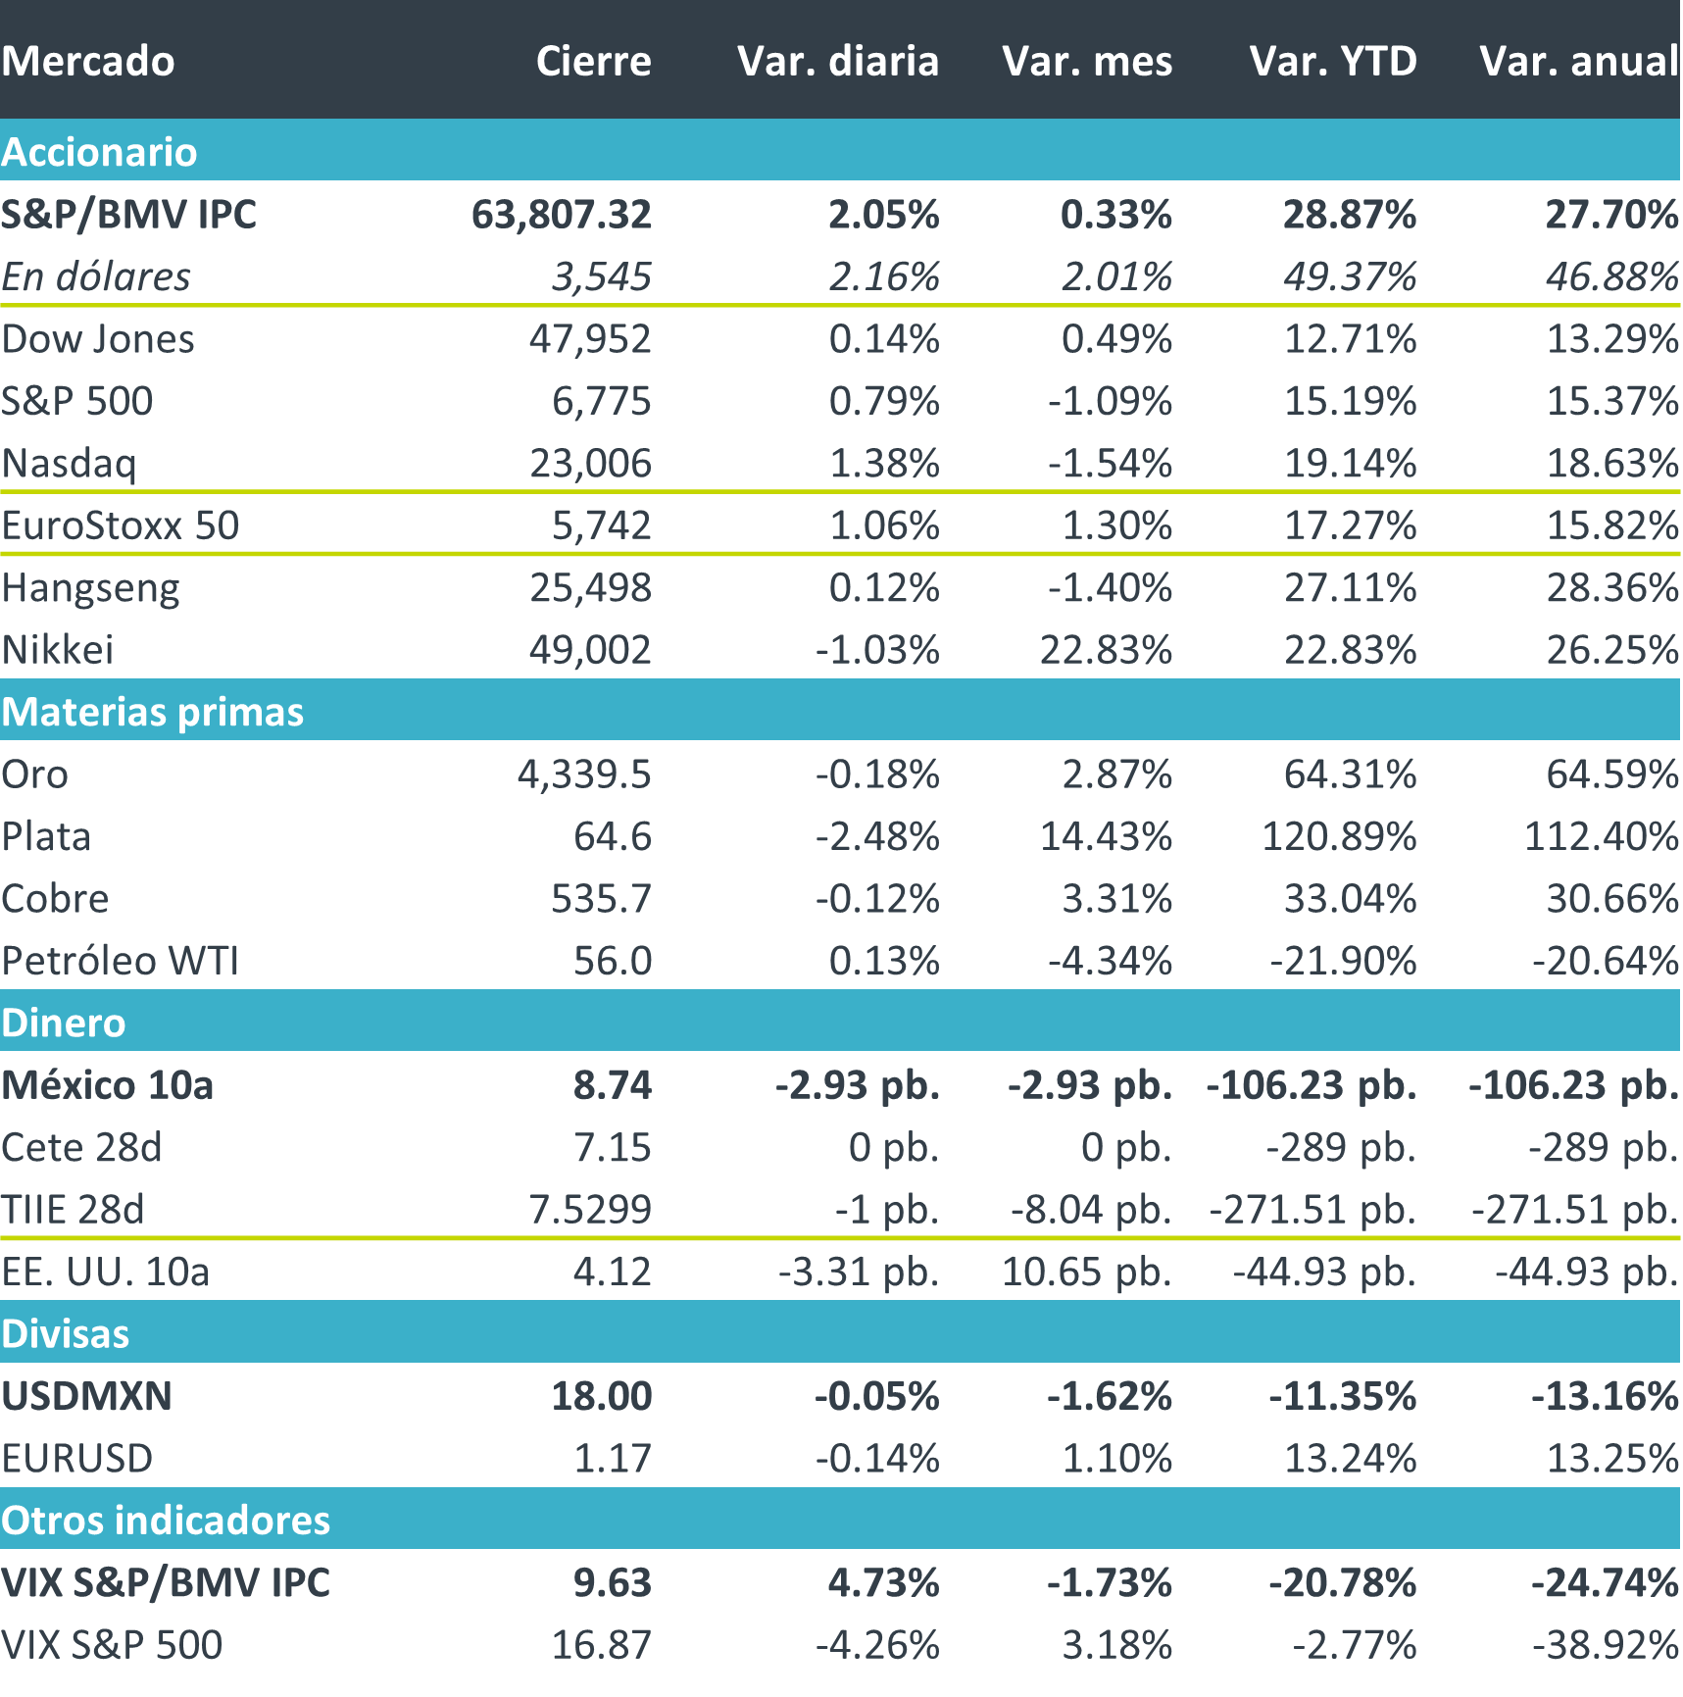This screenshot has width=1683, height=1697.
Task: Click the Mercado column header
Action: [x=88, y=61]
